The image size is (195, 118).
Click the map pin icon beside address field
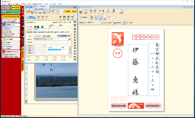pyautogui.click(x=70, y=39)
